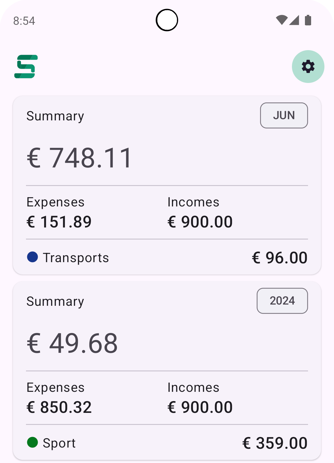Tap the 8:54 clock in status bar
Viewport: 334px width, 463px height.
(24, 21)
